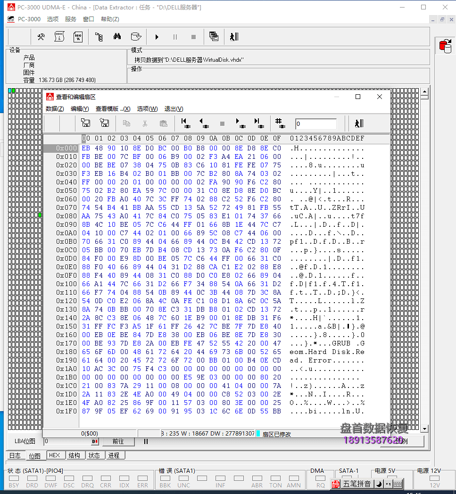This screenshot has height=494, width=456.
Task: Click the 100% page icon
Action: coord(78,37)
